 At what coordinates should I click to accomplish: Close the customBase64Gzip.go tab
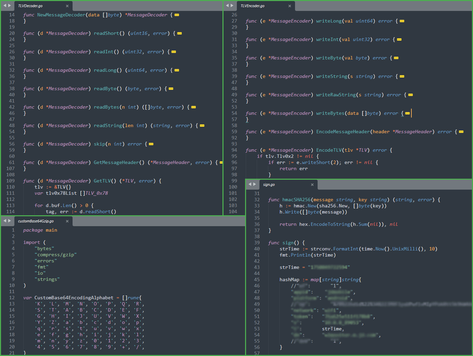pyautogui.click(x=67, y=221)
